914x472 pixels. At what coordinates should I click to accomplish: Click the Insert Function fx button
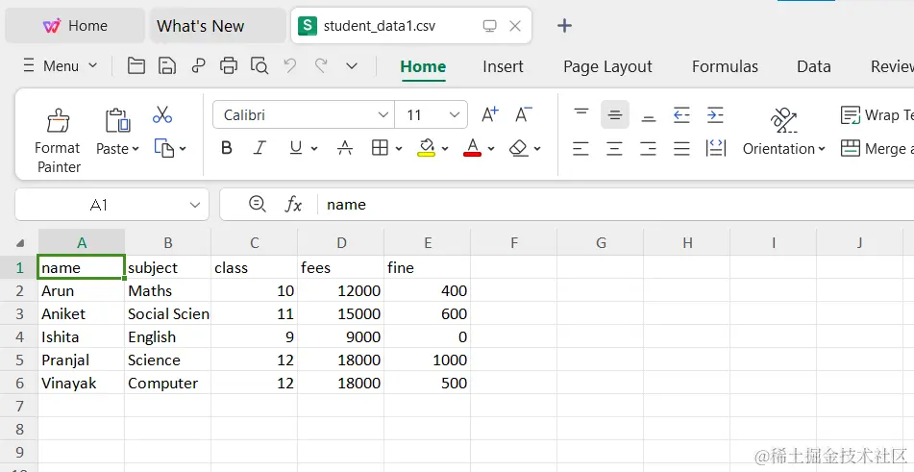coord(292,205)
